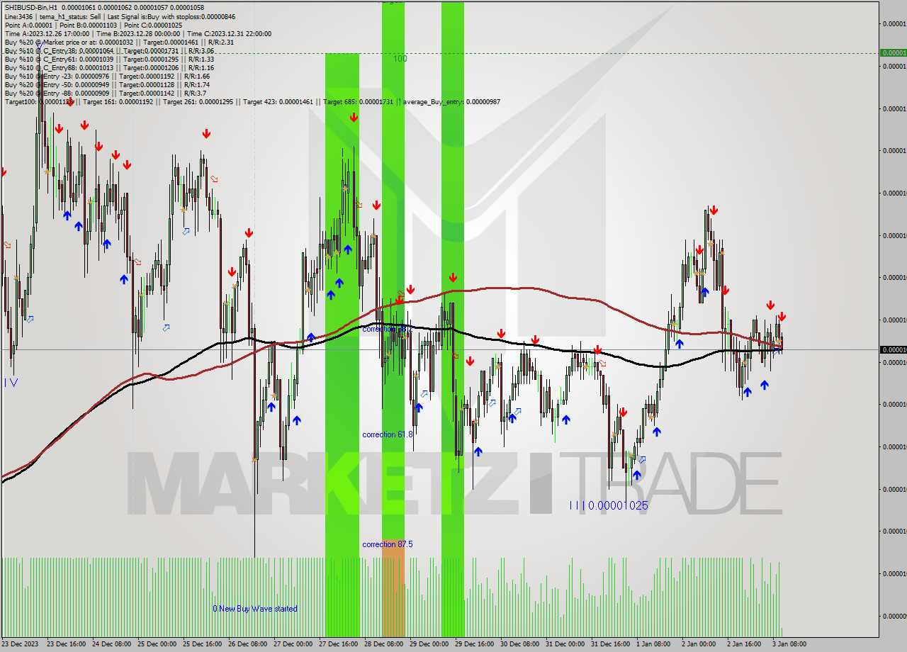The image size is (907, 652).
Task: Click the 'Target 423: 0.00001461' text
Action: [278, 101]
